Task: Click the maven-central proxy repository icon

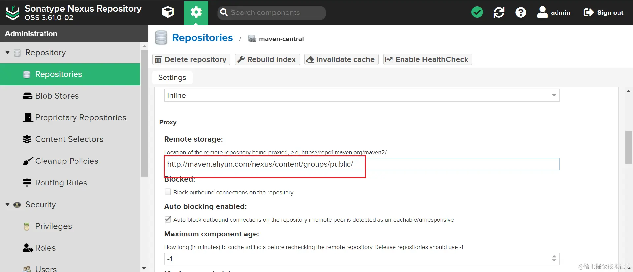Action: pos(252,39)
